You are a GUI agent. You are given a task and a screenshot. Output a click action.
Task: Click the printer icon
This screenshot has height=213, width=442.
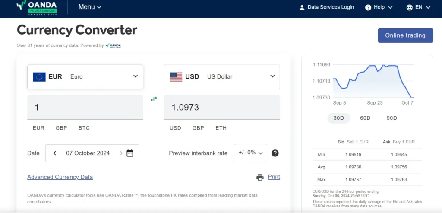260,177
